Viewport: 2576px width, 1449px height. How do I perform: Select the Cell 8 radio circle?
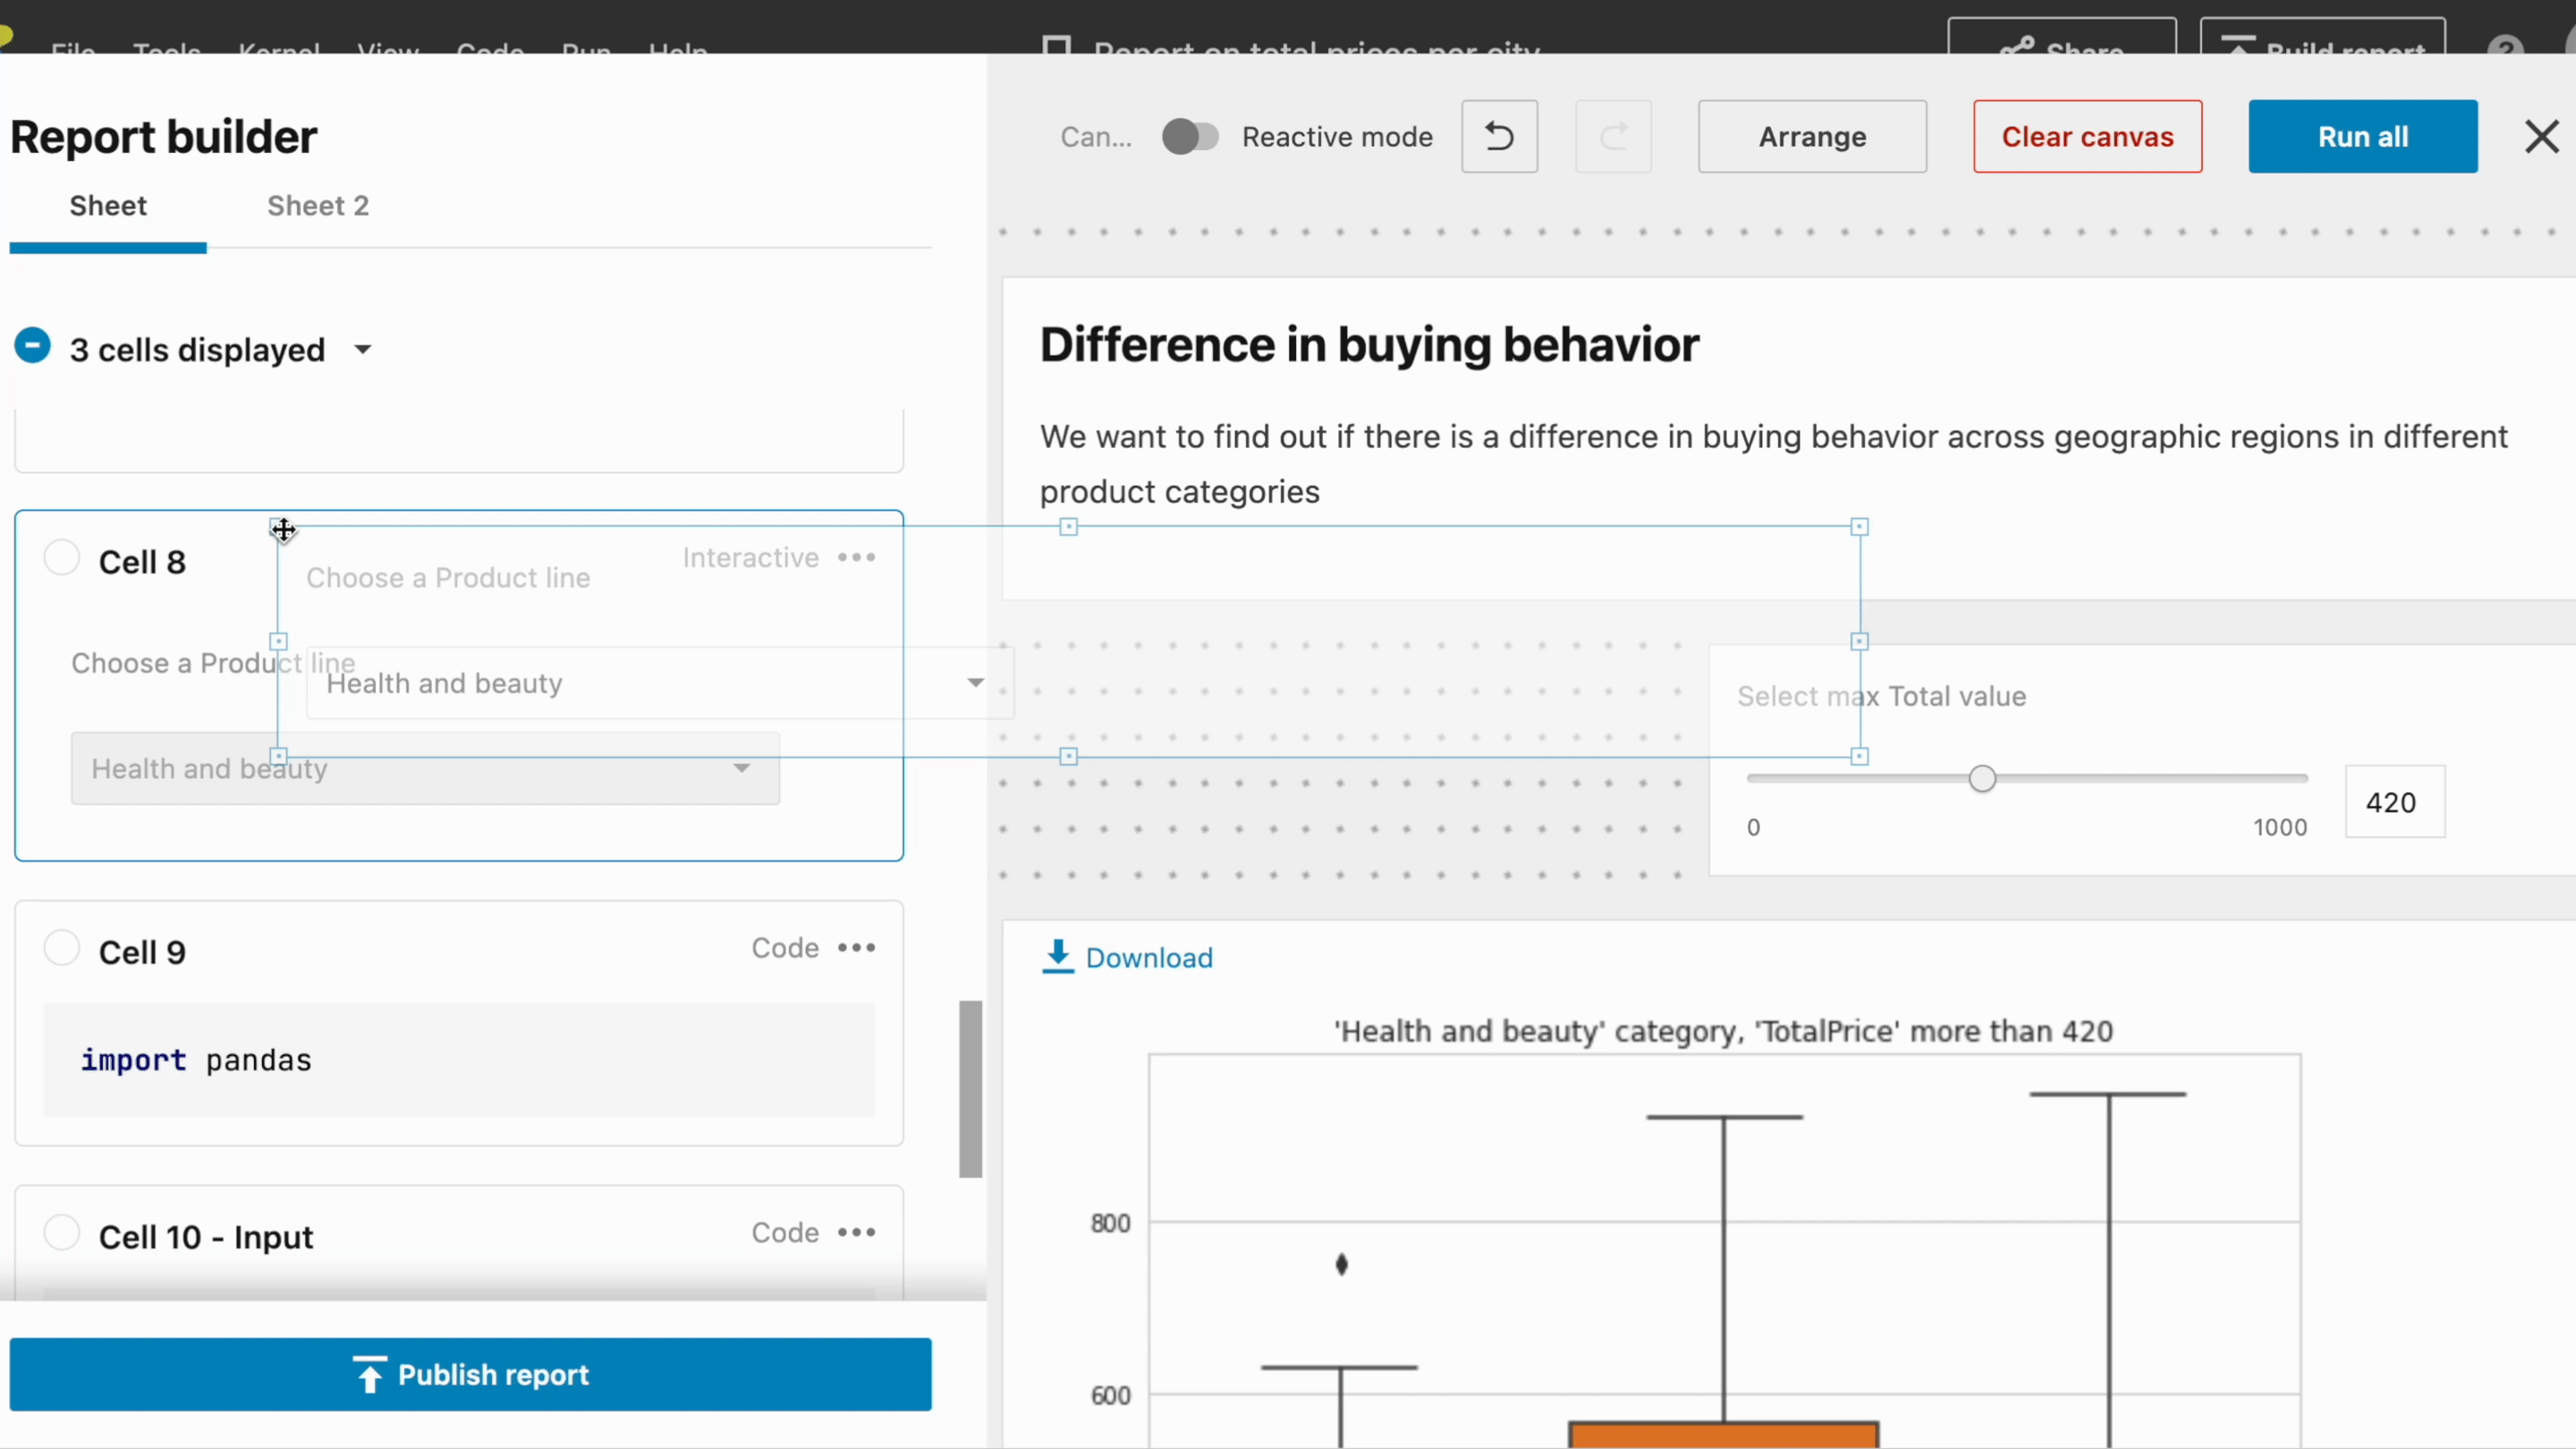[x=62, y=558]
